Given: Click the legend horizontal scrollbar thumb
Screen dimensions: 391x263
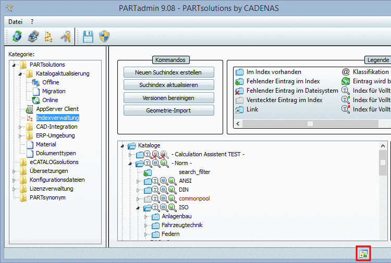Looking at the screenshot, I should [310, 123].
